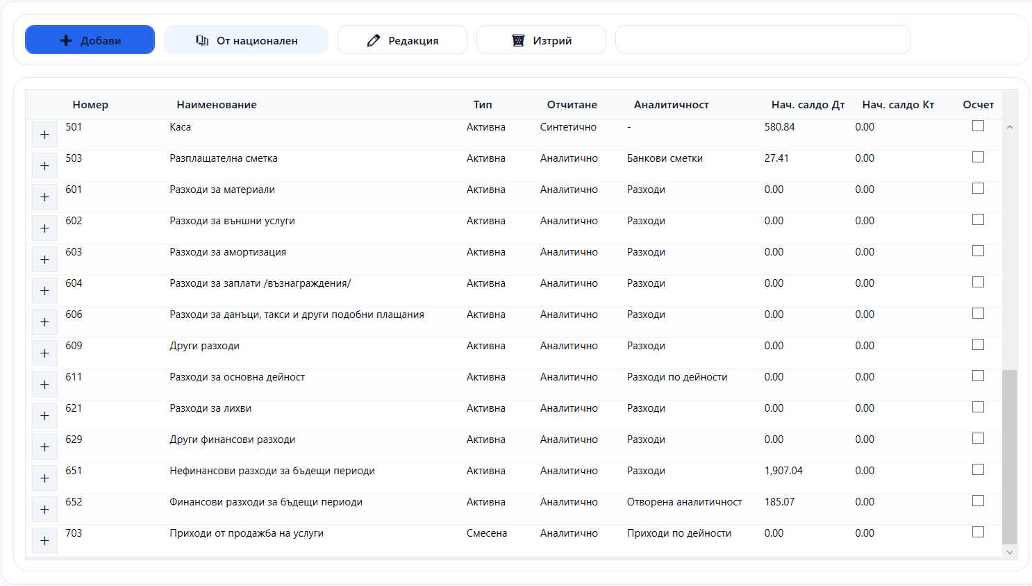This screenshot has width=1032, height=586.
Task: Expand row 503 Разплащателна сметка
Action: click(44, 166)
